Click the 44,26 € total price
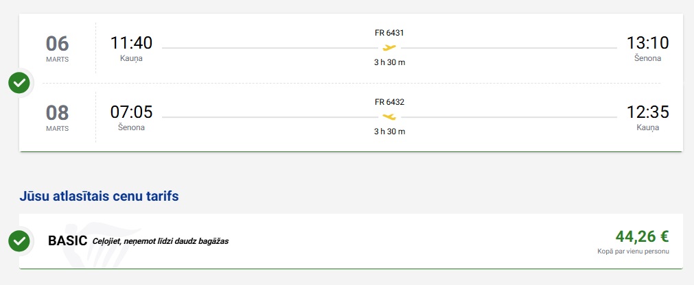This screenshot has width=694, height=285. [642, 237]
